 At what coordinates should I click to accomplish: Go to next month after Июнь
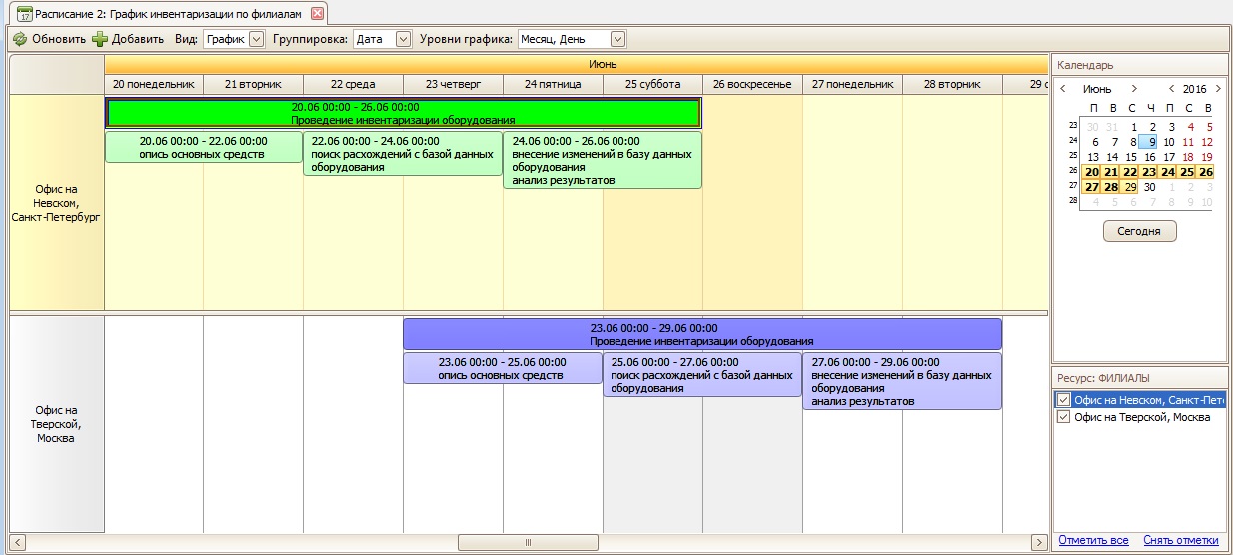click(x=1132, y=89)
